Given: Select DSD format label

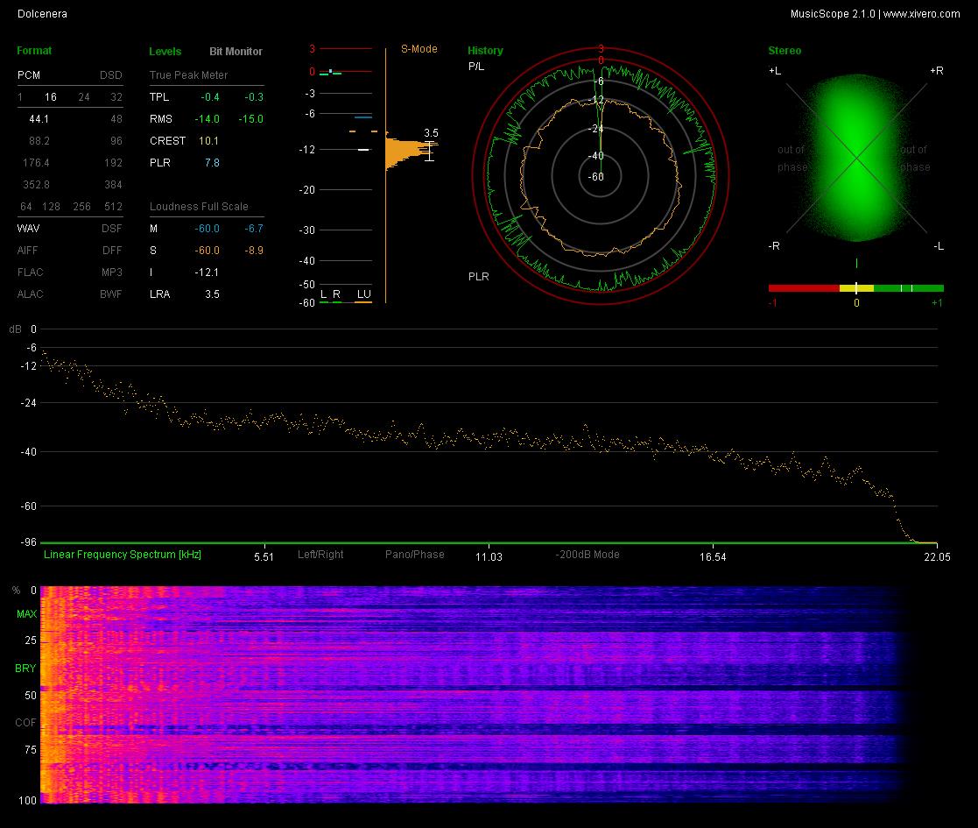Looking at the screenshot, I should tap(111, 74).
